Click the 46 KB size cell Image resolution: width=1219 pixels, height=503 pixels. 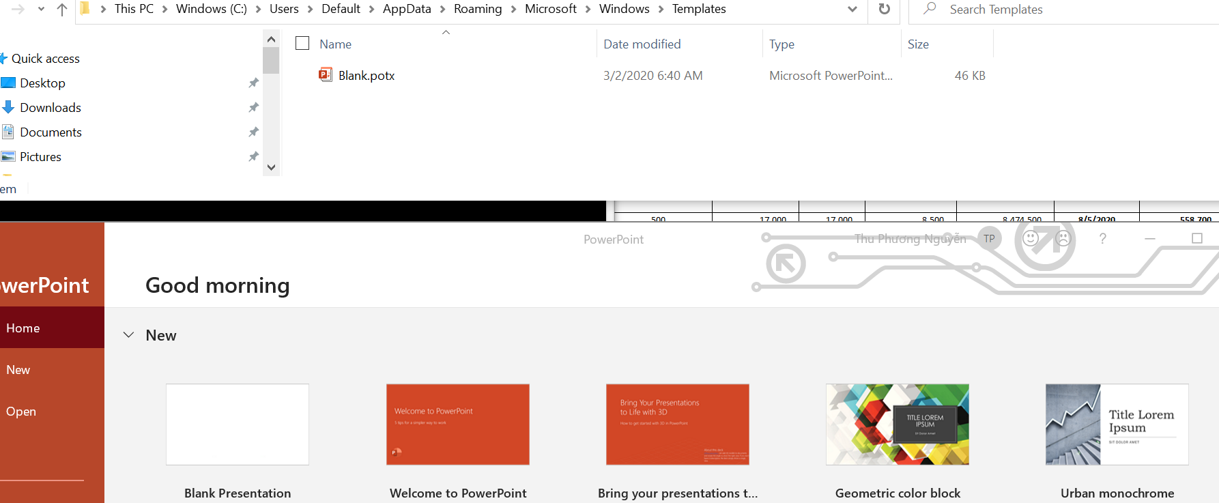tap(970, 76)
